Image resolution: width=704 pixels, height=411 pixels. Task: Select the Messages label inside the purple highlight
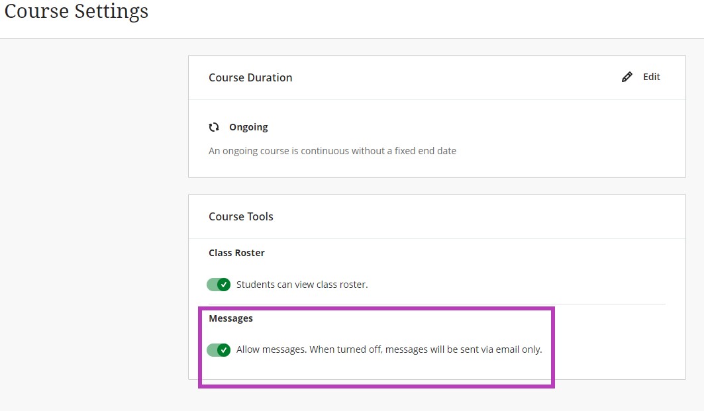tap(230, 318)
